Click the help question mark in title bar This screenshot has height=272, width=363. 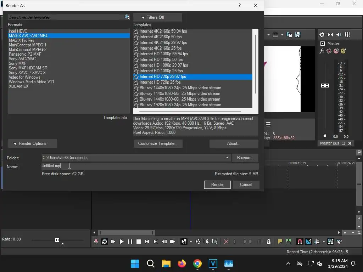click(x=240, y=5)
